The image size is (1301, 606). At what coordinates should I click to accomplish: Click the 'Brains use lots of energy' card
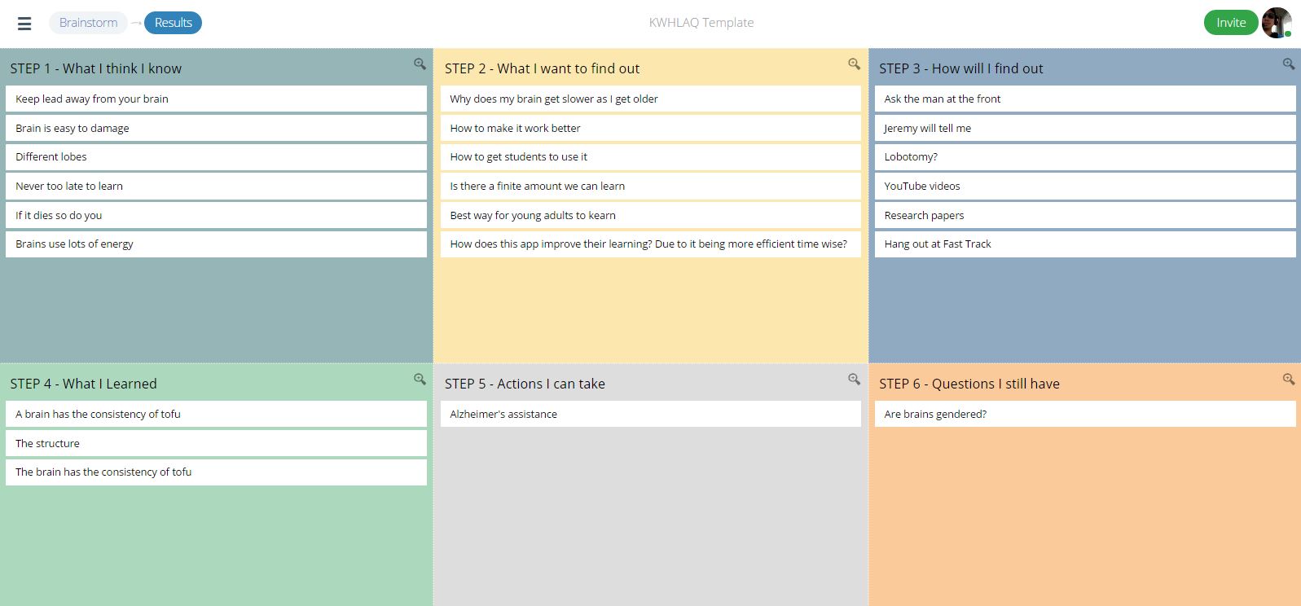tap(216, 244)
